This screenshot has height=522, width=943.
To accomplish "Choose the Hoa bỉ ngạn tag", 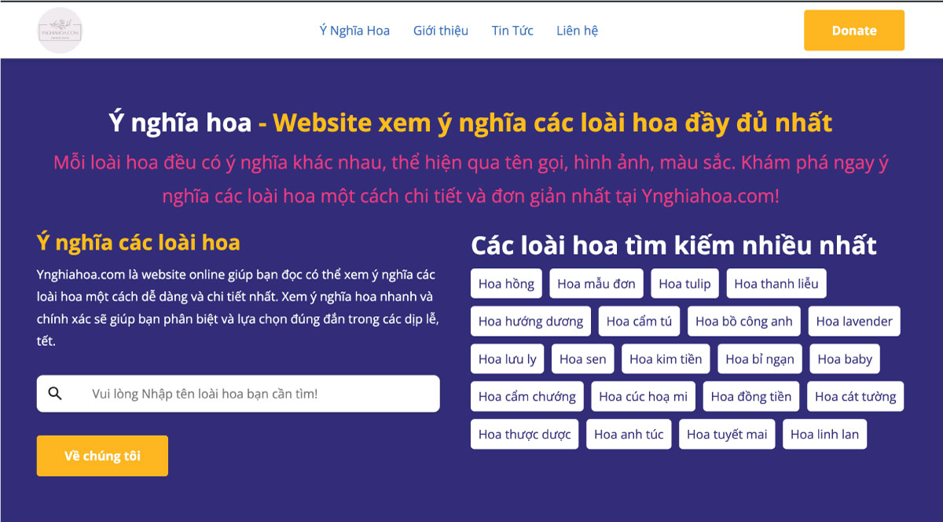I will pyautogui.click(x=760, y=359).
